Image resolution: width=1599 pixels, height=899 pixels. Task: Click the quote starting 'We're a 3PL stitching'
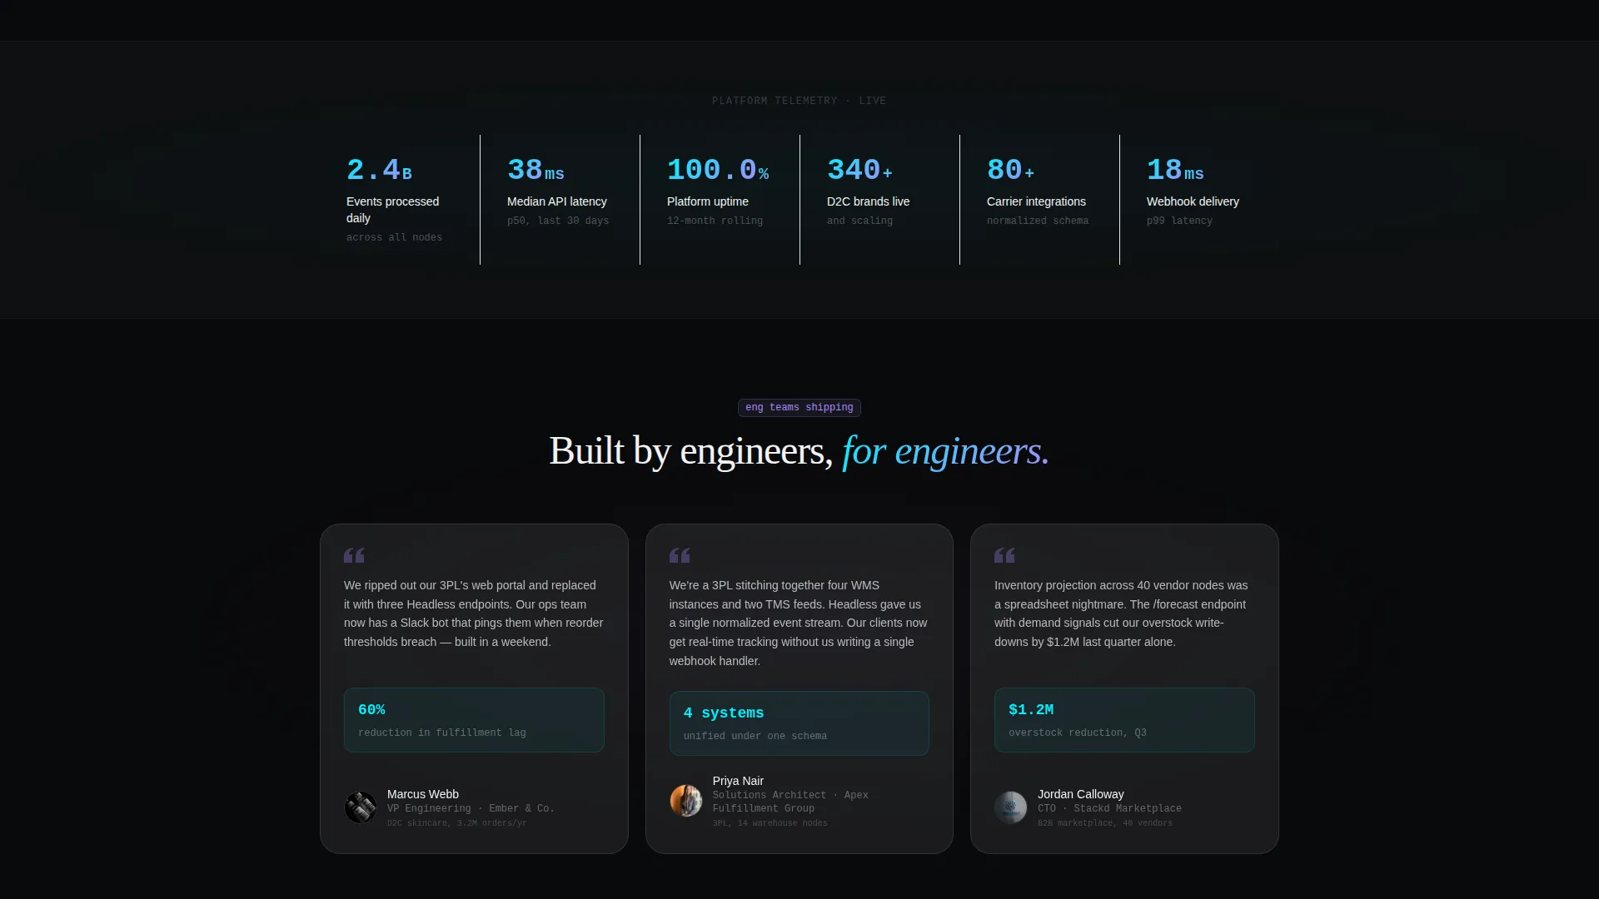799,623
